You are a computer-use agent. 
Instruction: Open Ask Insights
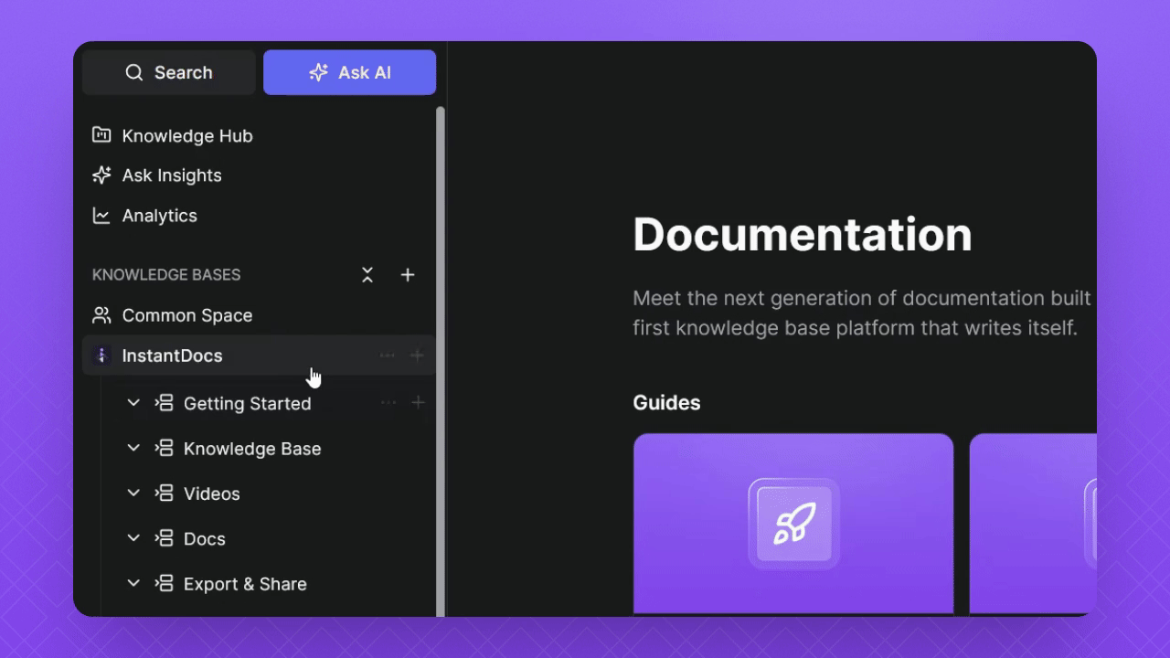click(x=172, y=175)
